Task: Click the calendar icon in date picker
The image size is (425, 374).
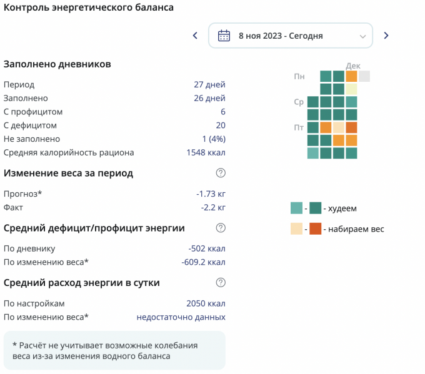Action: (224, 36)
